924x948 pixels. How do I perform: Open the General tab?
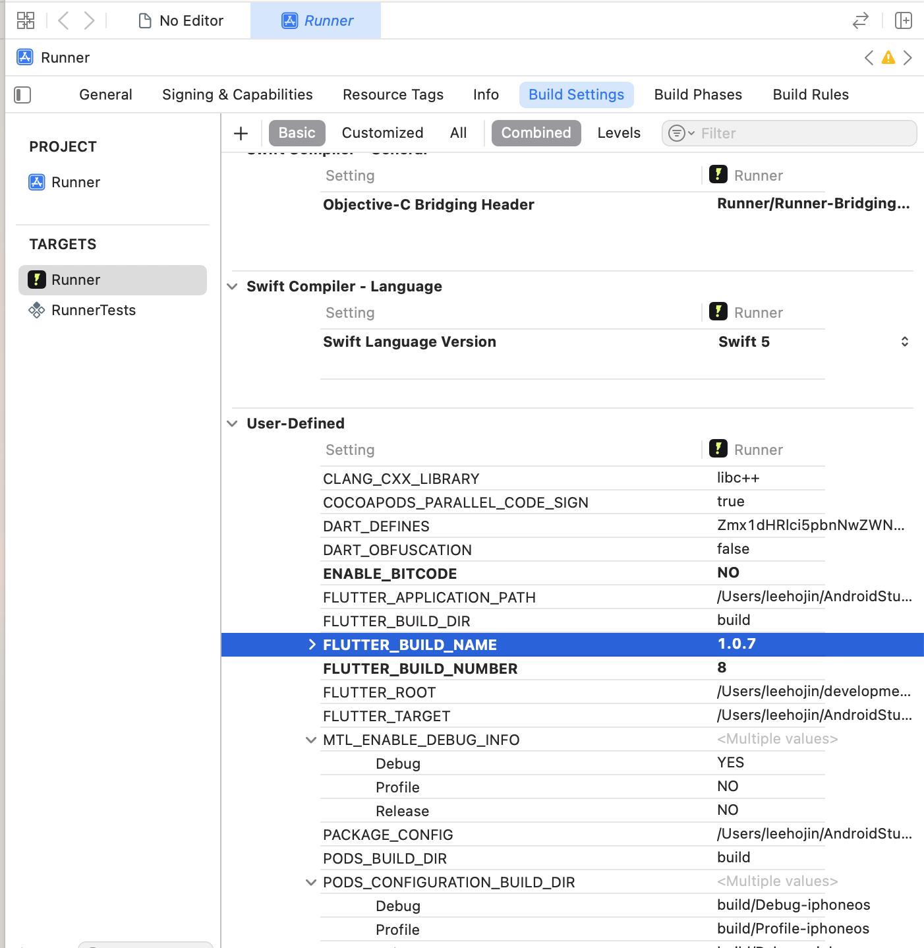(x=105, y=95)
